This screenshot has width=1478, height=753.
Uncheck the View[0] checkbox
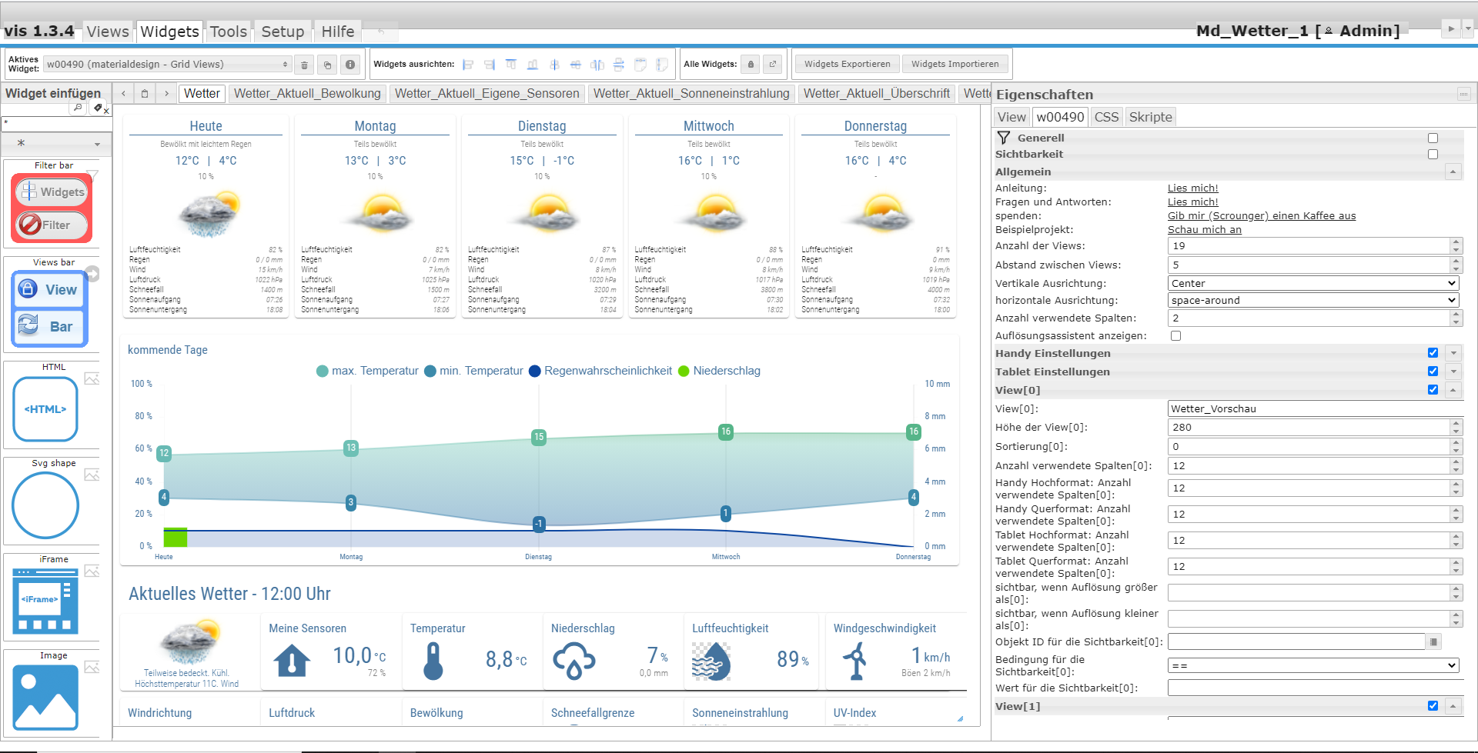click(1433, 390)
